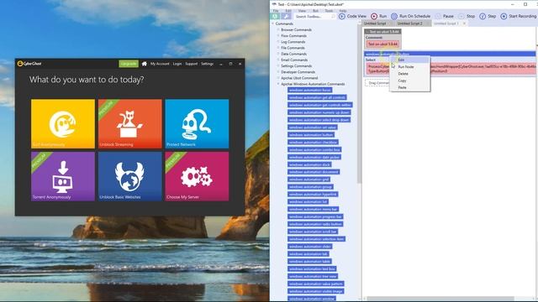Open the Unblock Streaming tile in CyberGhost

(129, 124)
